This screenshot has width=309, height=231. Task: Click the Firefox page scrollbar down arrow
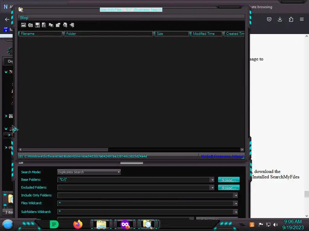click(307, 216)
